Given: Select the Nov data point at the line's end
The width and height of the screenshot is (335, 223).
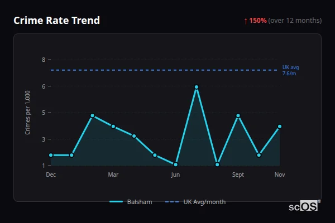Looking at the screenshot, I should (280, 127).
